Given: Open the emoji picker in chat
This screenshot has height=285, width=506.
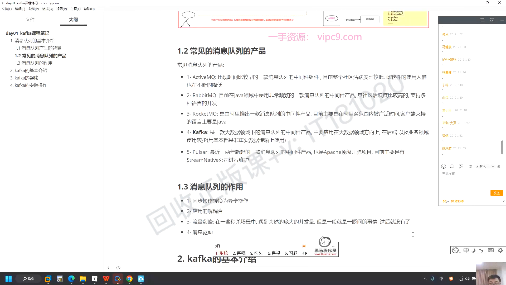Looking at the screenshot, I should click(444, 166).
